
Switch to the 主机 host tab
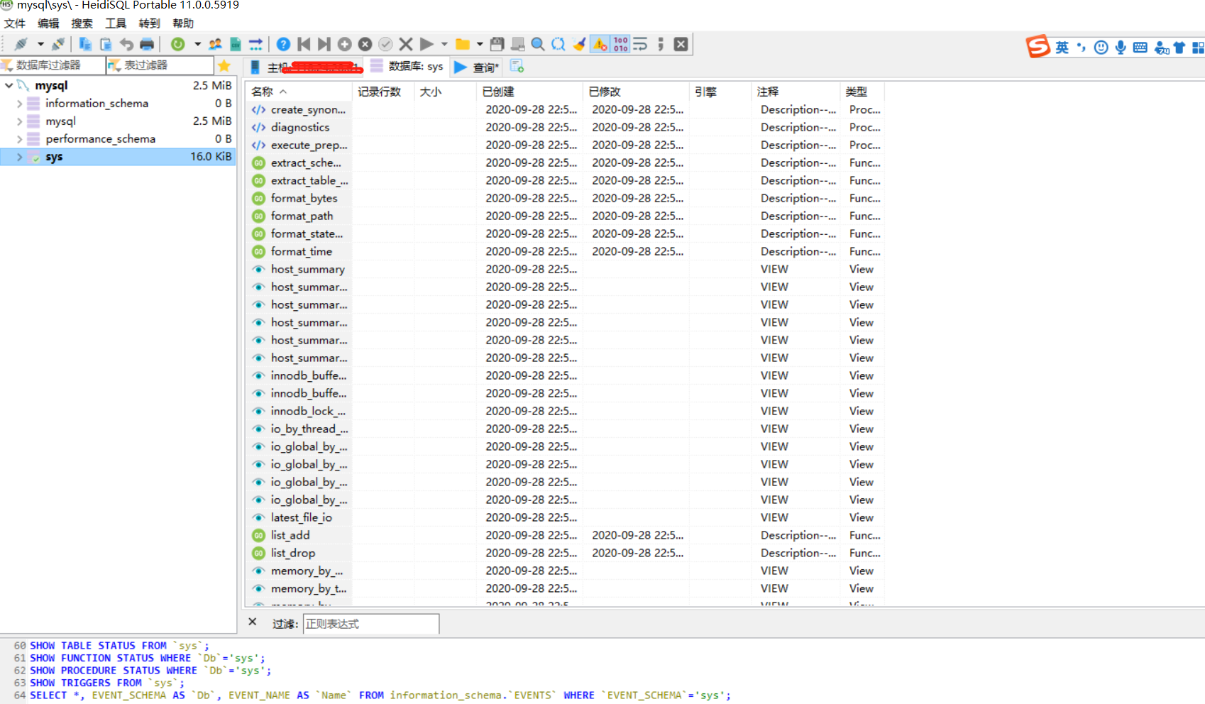(304, 67)
